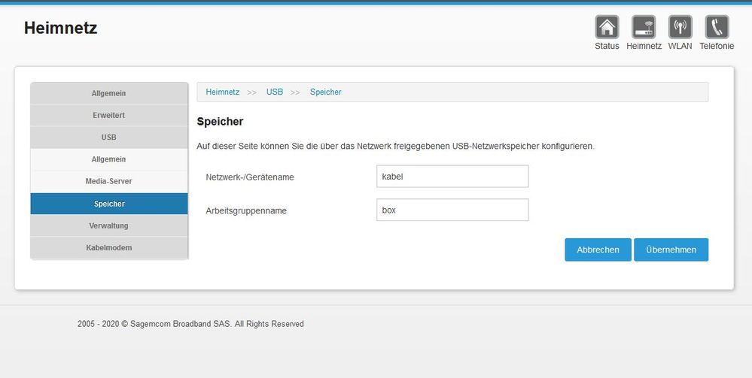Go to Media-Server sidebar item
Viewport: 752px width, 378px height.
point(109,182)
